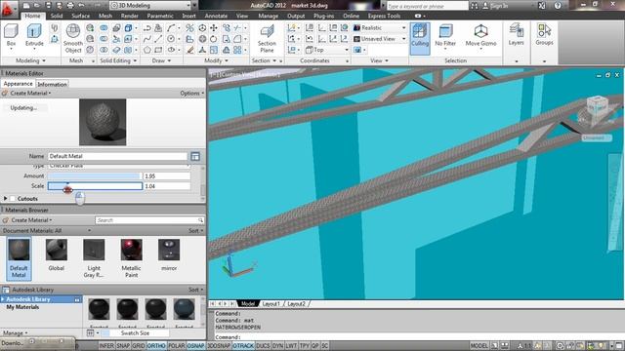Click the help question mark icon
Image resolution: width=625 pixels, height=351 pixels.
(558, 6)
